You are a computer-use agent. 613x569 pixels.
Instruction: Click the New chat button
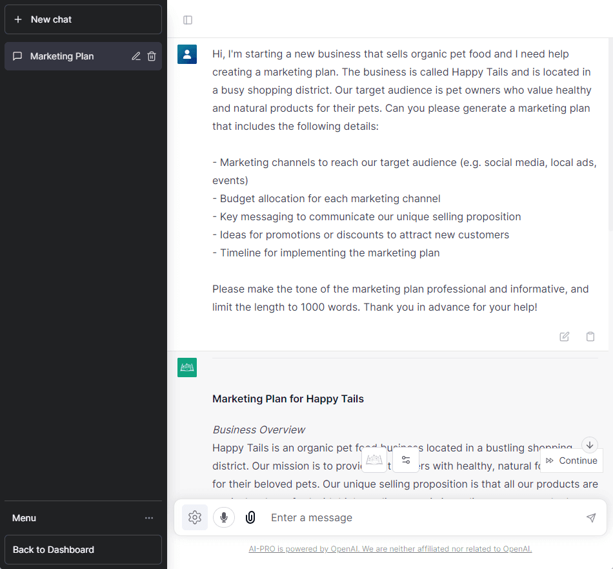pyautogui.click(x=83, y=19)
